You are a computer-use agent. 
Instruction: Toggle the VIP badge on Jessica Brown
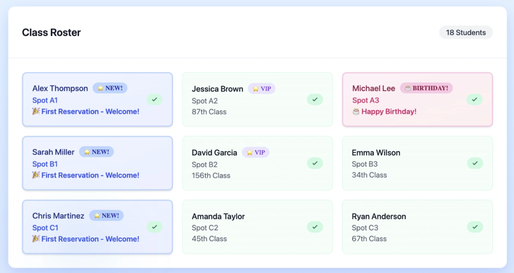tap(262, 88)
